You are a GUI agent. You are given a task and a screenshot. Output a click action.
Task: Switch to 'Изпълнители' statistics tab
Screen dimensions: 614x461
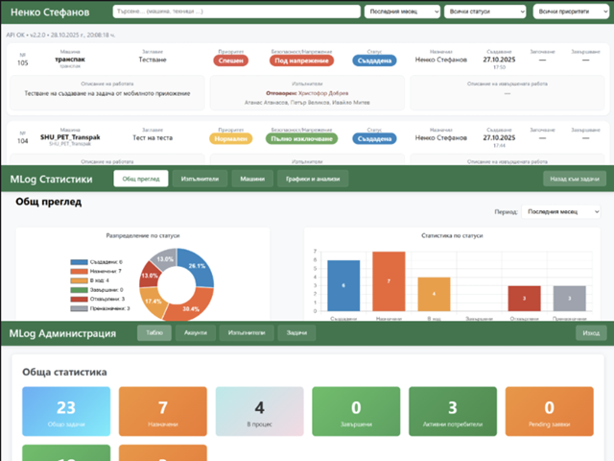[x=200, y=179]
